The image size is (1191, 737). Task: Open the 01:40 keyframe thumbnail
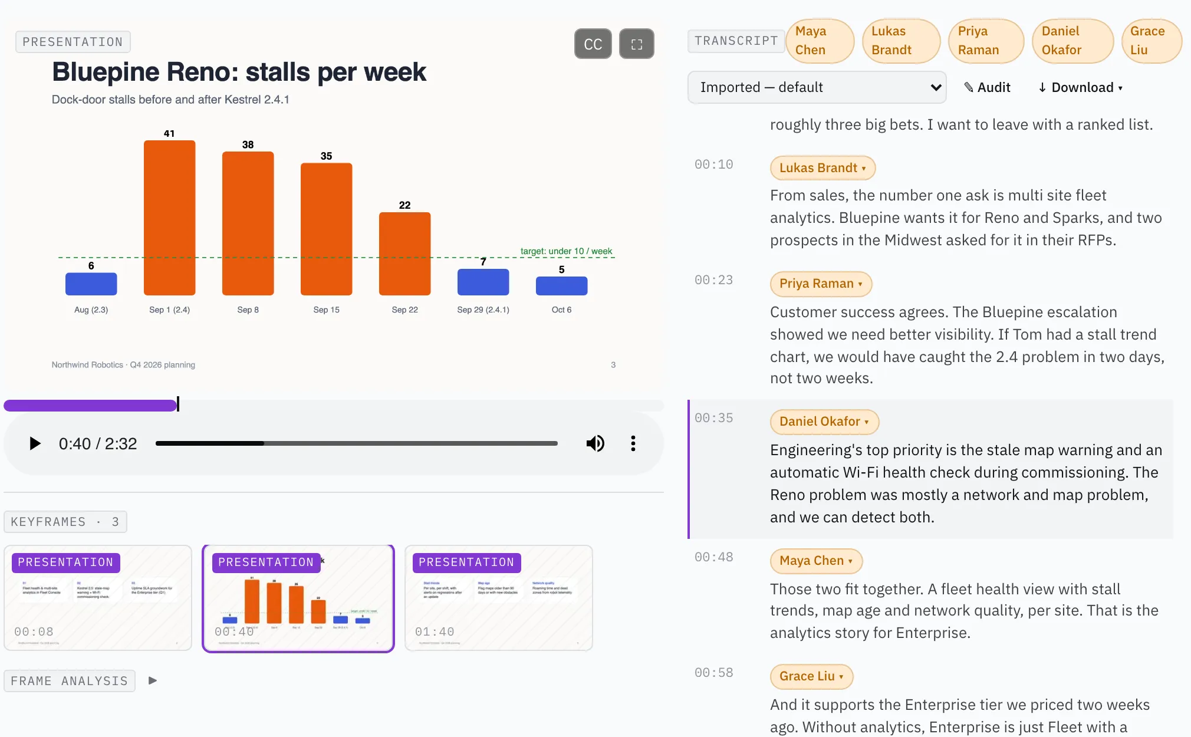[x=499, y=598]
